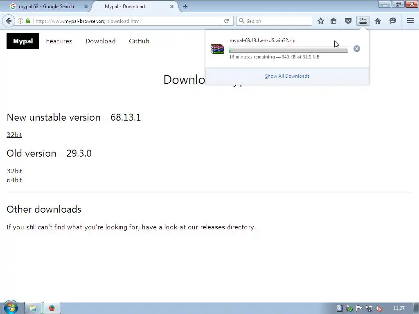
Task: Show bookmarks list icon in toolbar
Action: 333,21
